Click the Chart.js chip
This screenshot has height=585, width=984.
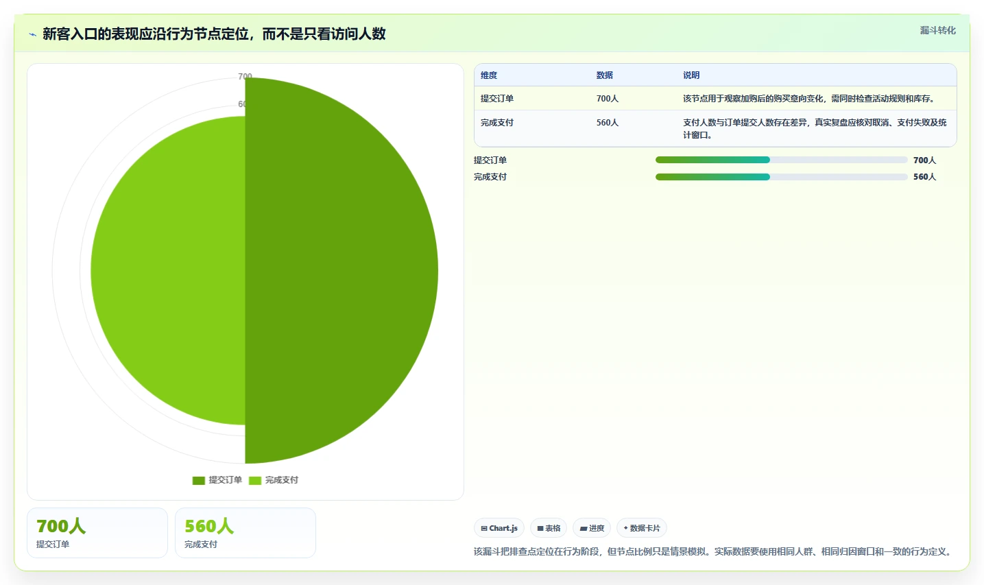pos(499,528)
